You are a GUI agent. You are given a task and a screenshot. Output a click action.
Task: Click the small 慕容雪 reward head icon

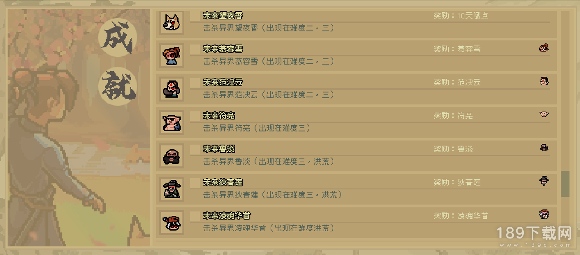coord(544,48)
